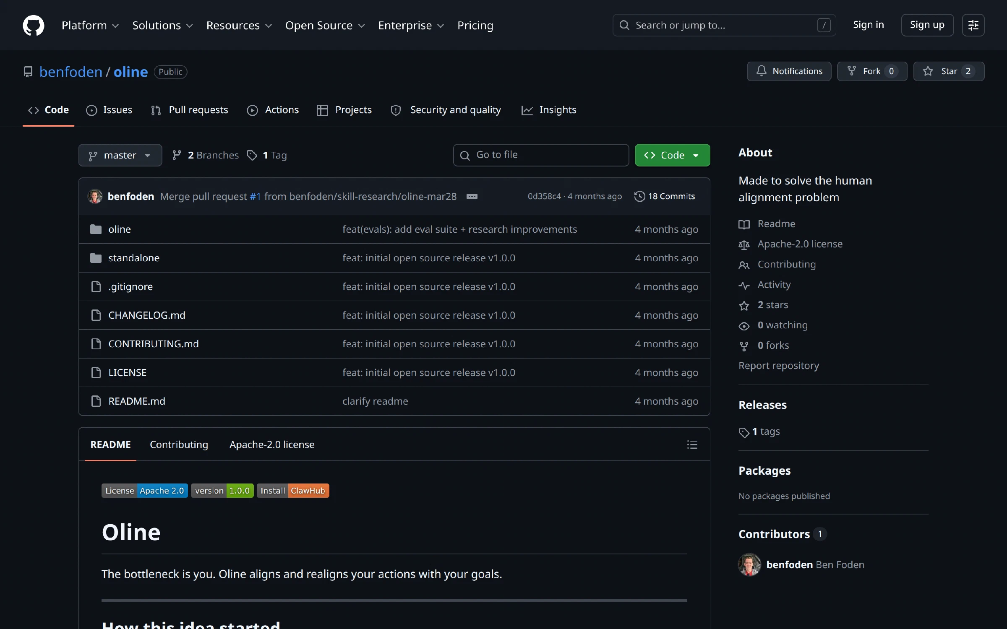Open the Pricing page

pos(475,26)
